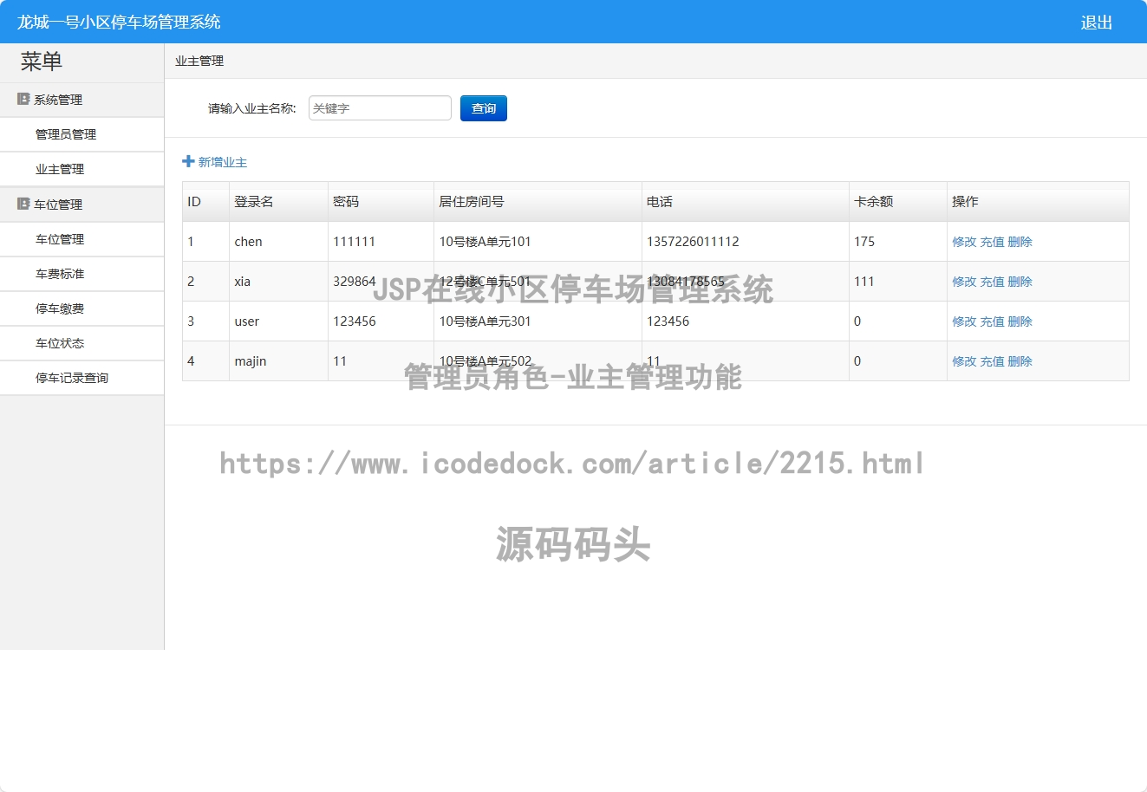Click 删除 for user xia
This screenshot has width=1147, height=792.
click(1020, 282)
